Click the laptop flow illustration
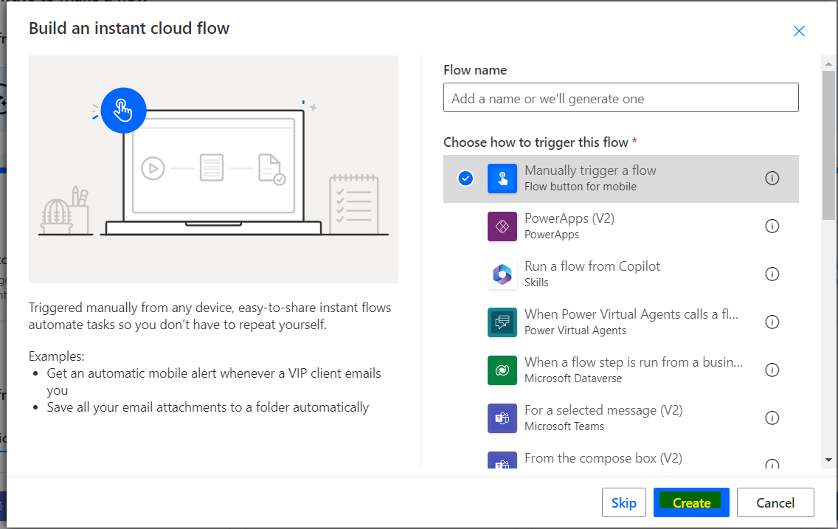Viewport: 838px width, 529px height. coord(213,170)
